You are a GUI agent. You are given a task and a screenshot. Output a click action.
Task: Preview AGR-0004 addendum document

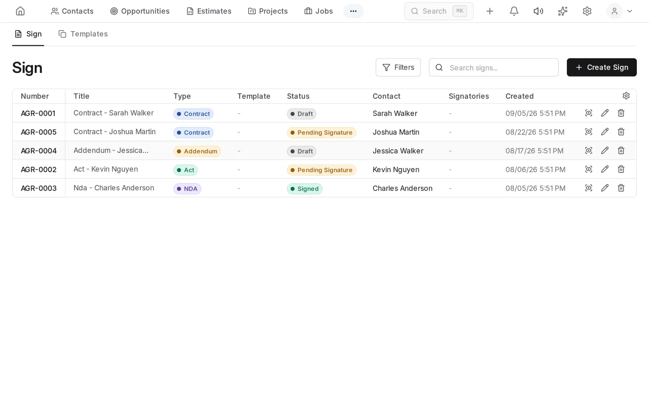[588, 151]
